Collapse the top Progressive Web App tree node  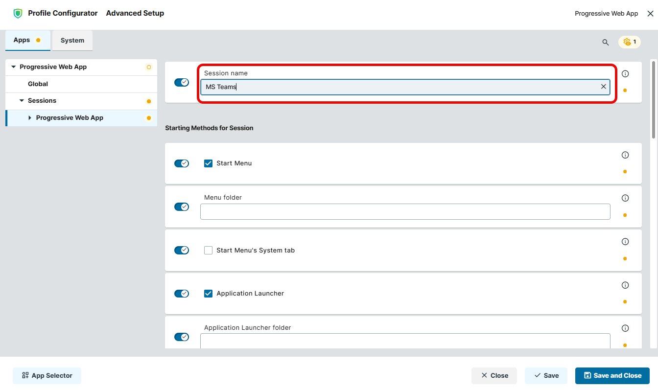click(13, 67)
